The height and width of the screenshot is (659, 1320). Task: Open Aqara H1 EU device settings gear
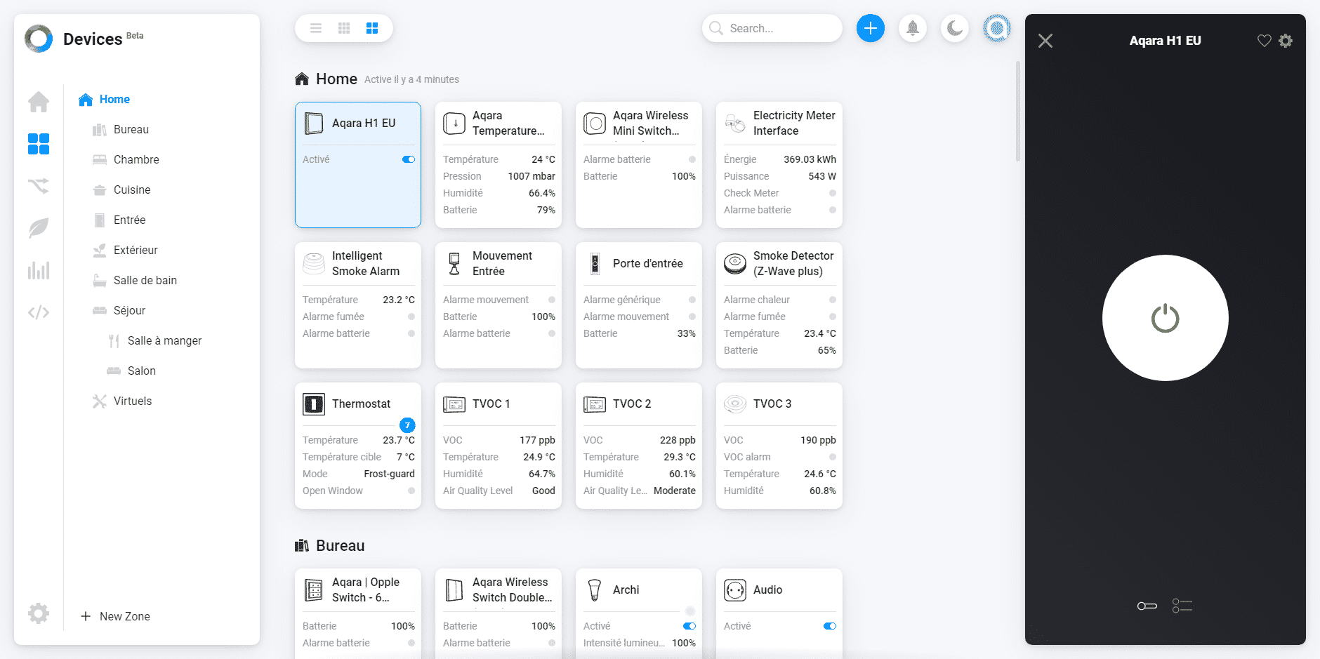coord(1286,41)
